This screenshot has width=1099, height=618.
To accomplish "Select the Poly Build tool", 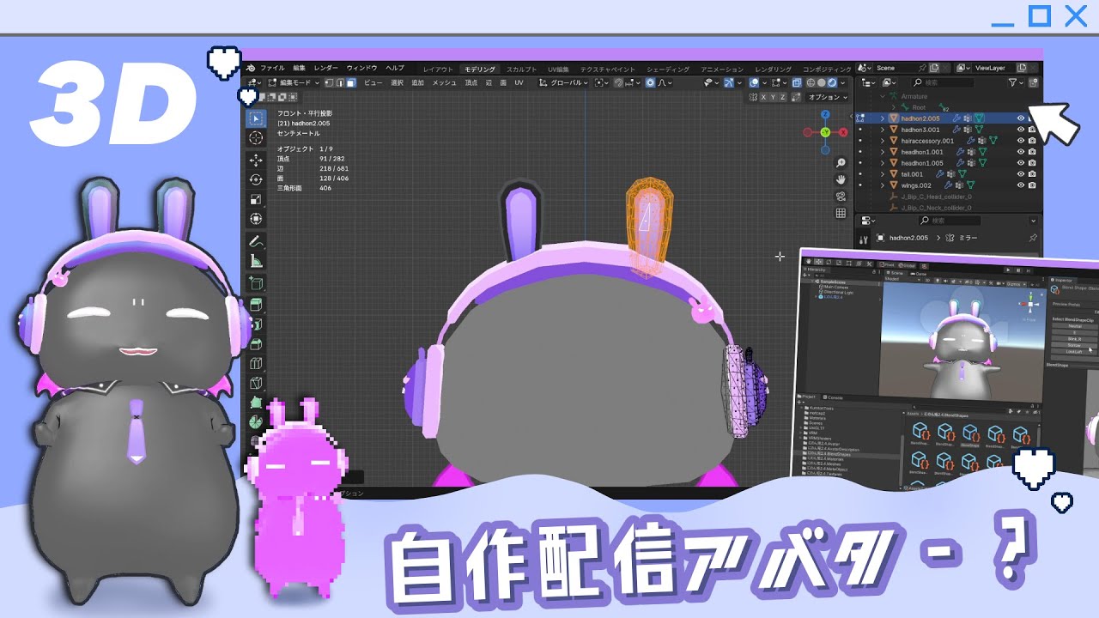I will (256, 403).
